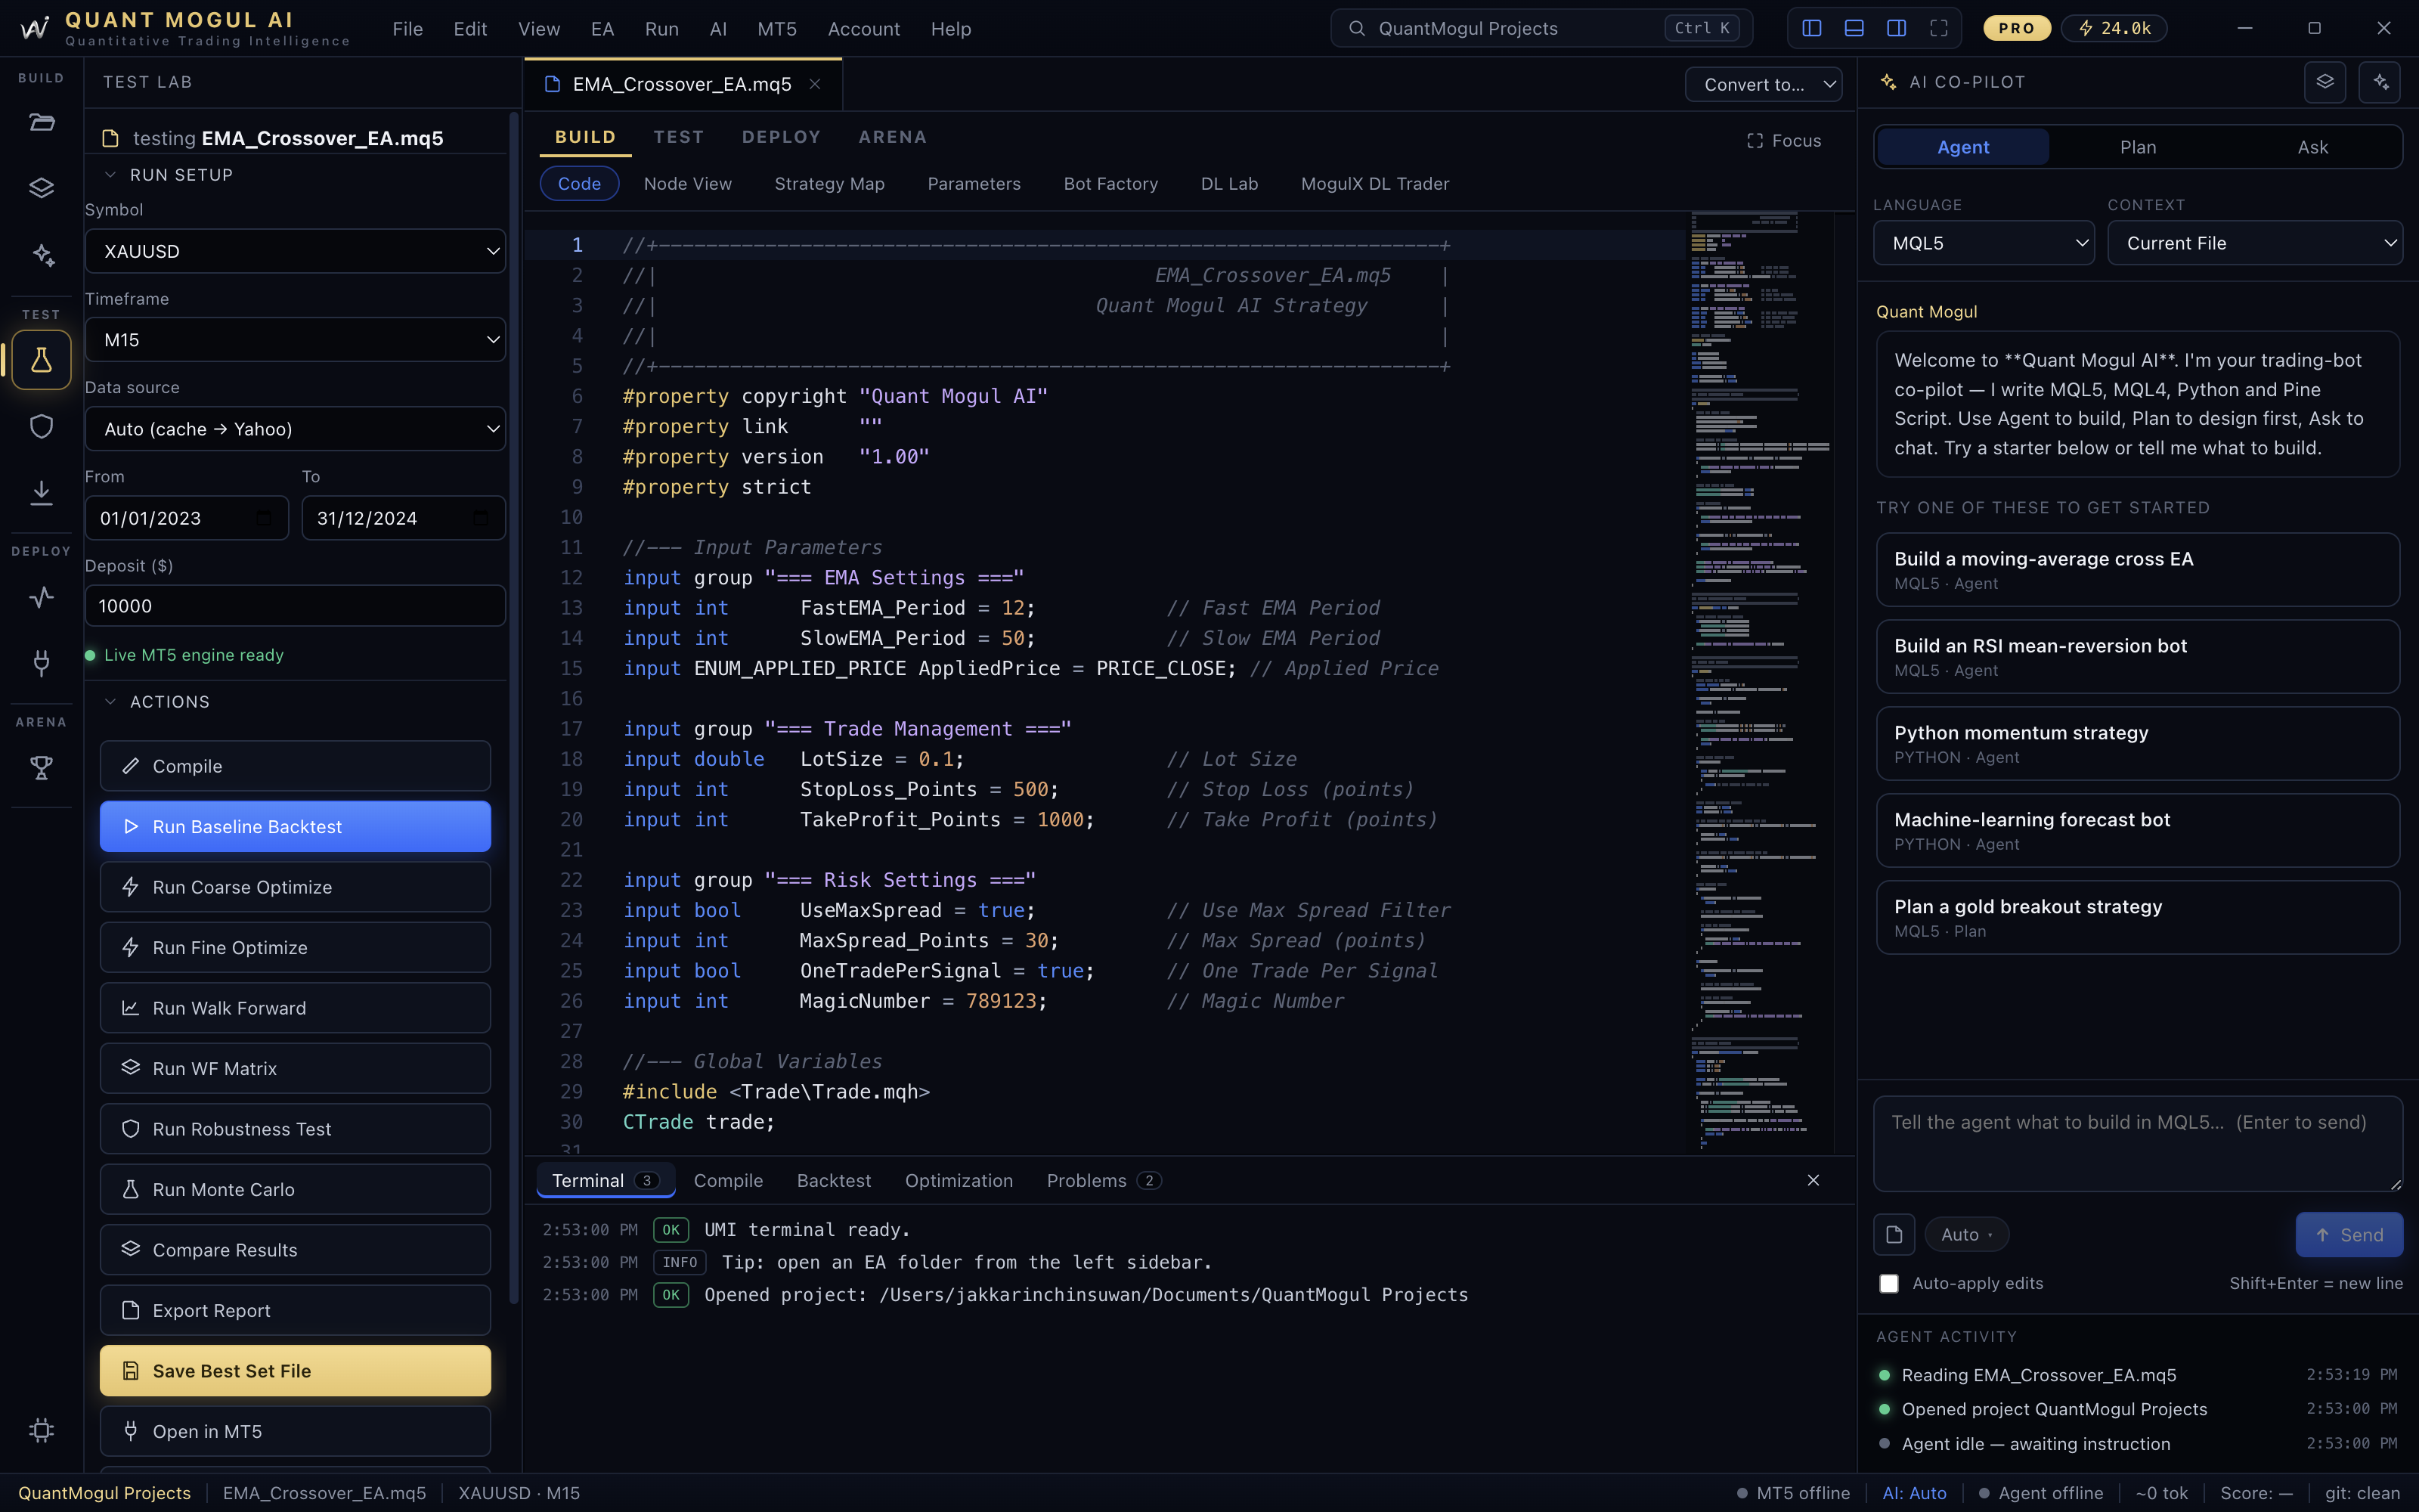Toggle Focus mode in the editor
2419x1512 pixels.
[1783, 141]
